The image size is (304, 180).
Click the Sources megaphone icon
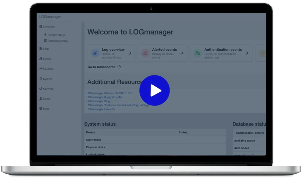coord(41,69)
